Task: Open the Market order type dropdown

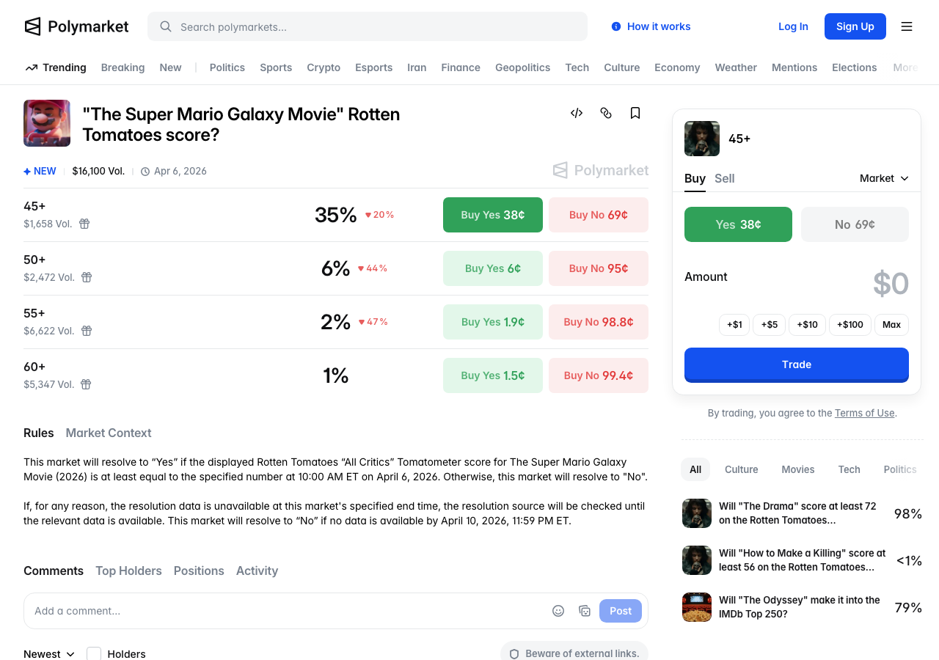Action: tap(884, 178)
